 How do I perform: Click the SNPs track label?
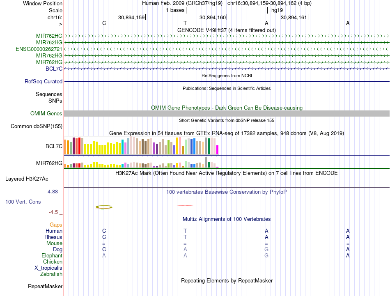point(55,101)
